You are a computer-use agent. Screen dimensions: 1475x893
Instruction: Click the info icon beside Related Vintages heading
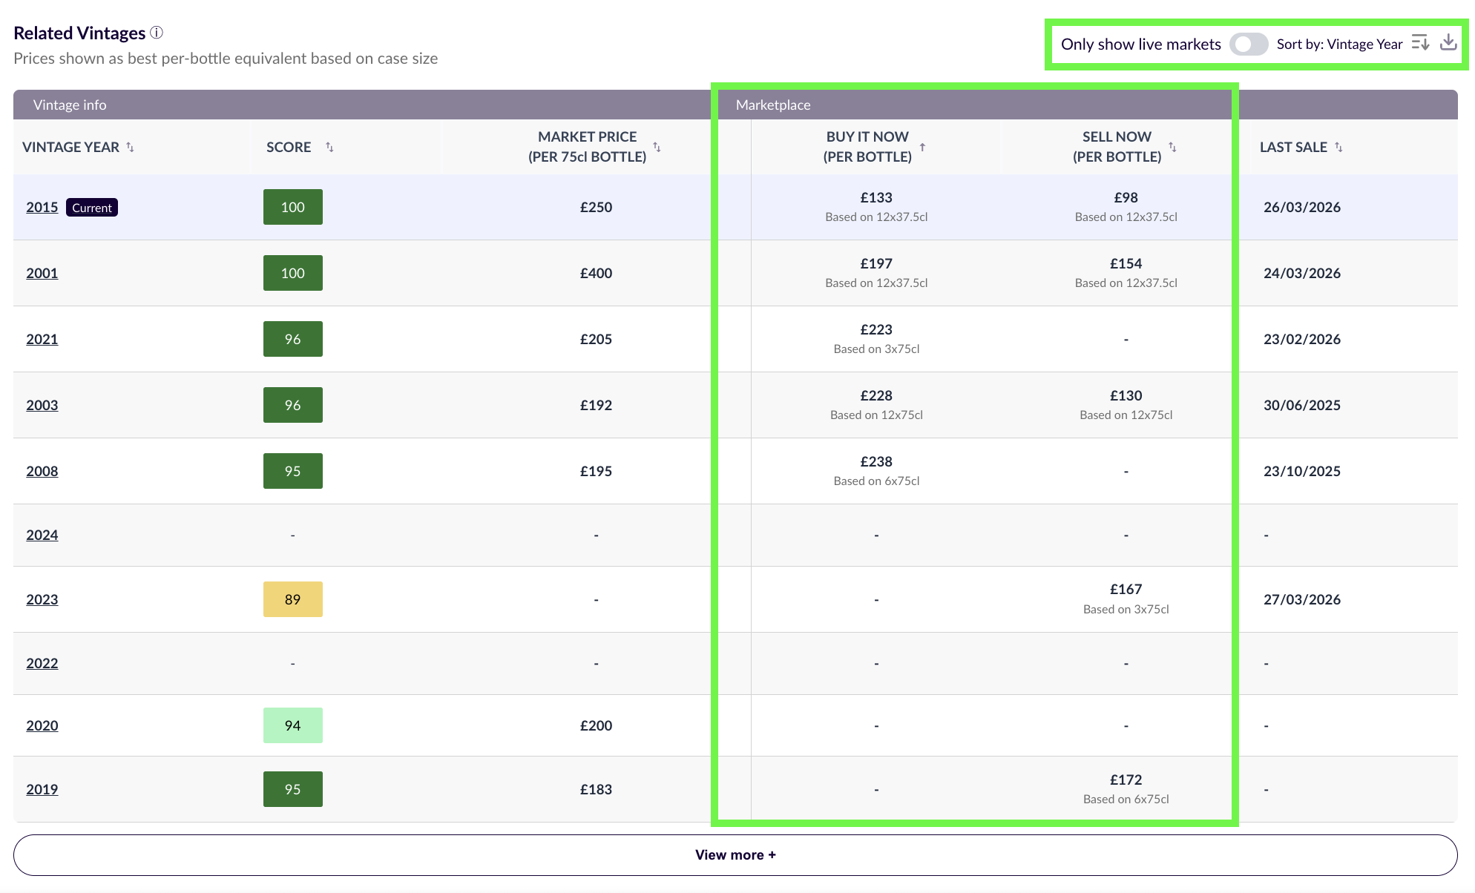[x=155, y=32]
